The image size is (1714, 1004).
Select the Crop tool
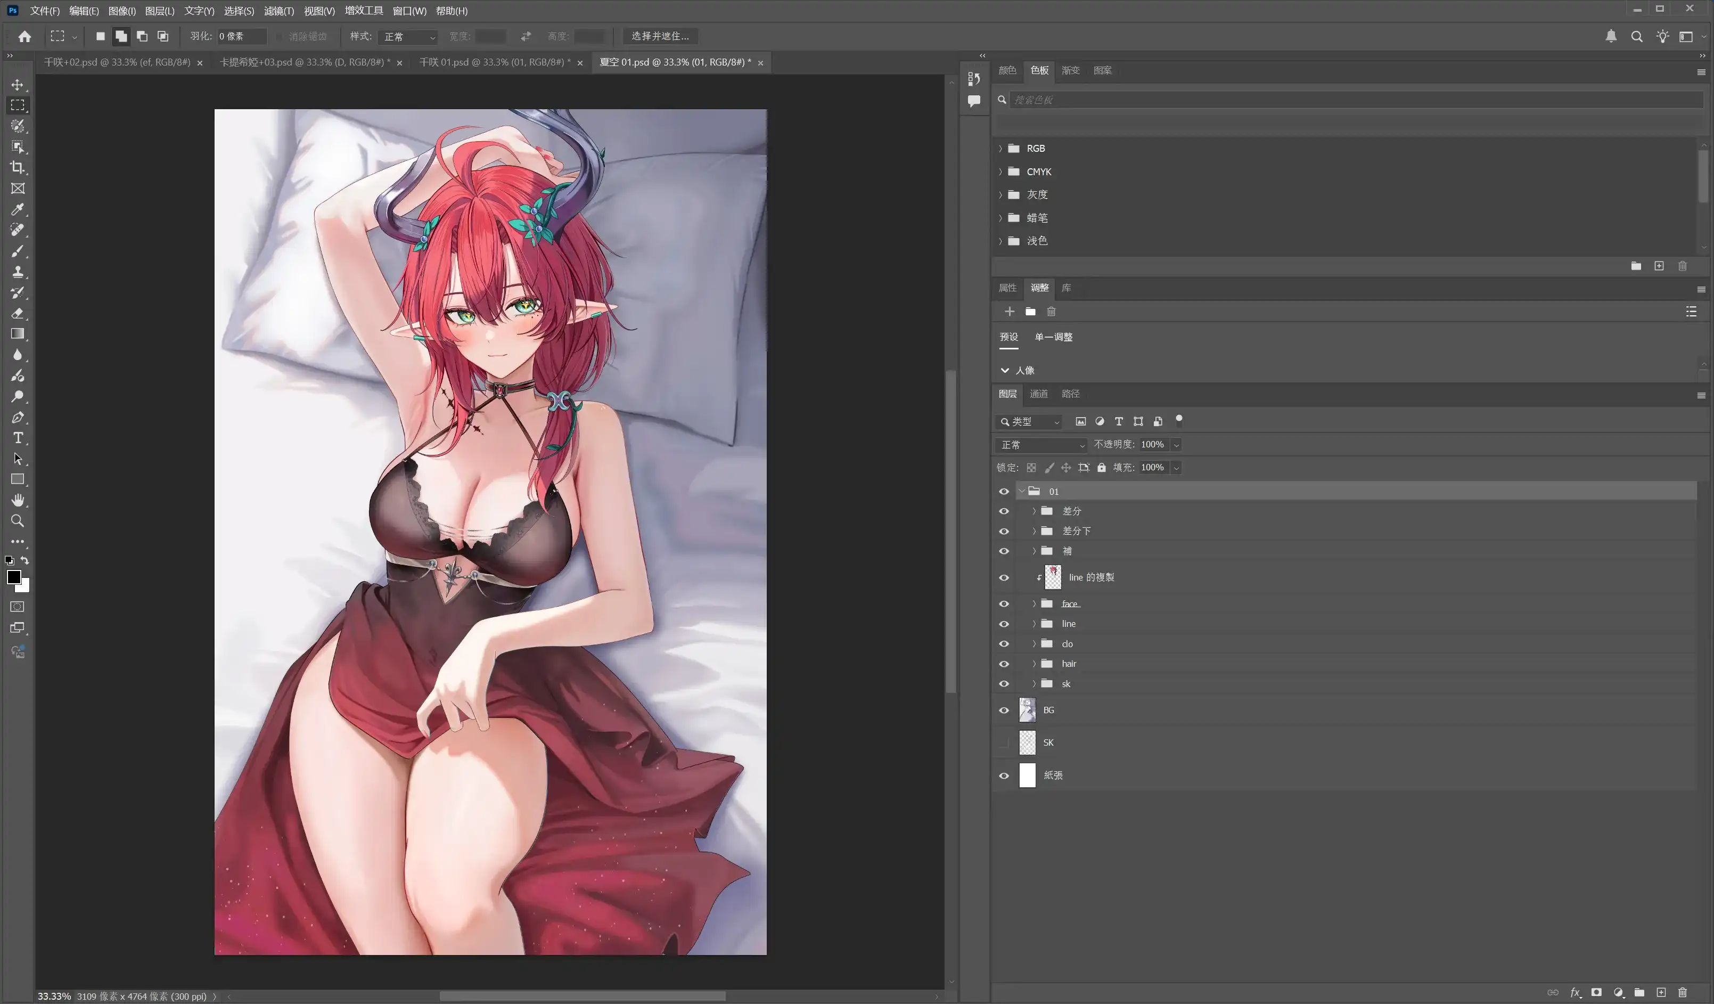pyautogui.click(x=18, y=167)
